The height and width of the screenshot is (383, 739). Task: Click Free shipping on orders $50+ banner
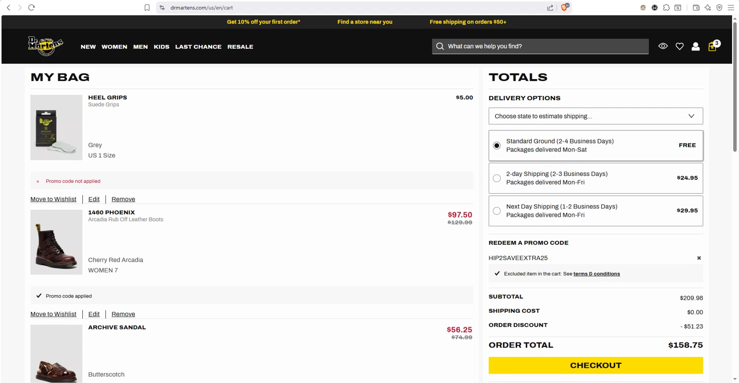(468, 22)
